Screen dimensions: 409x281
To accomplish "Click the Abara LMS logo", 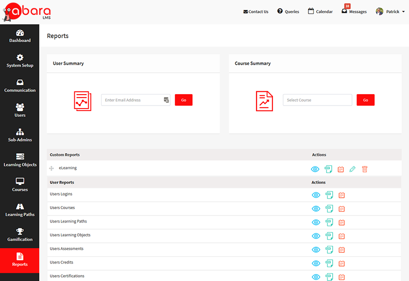I will [27, 12].
